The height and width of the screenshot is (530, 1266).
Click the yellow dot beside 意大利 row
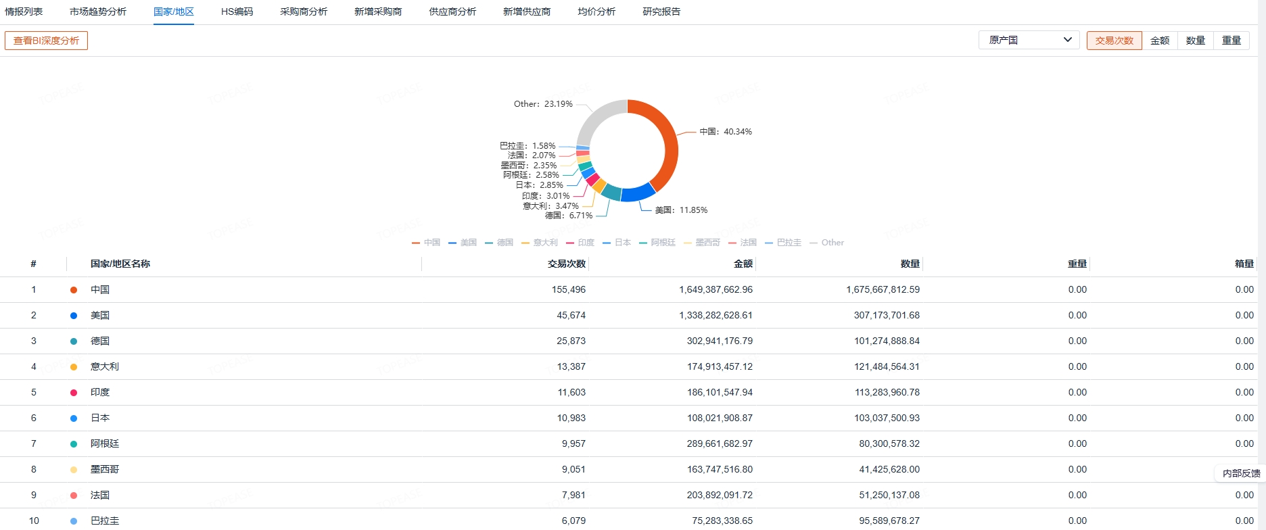(x=74, y=367)
